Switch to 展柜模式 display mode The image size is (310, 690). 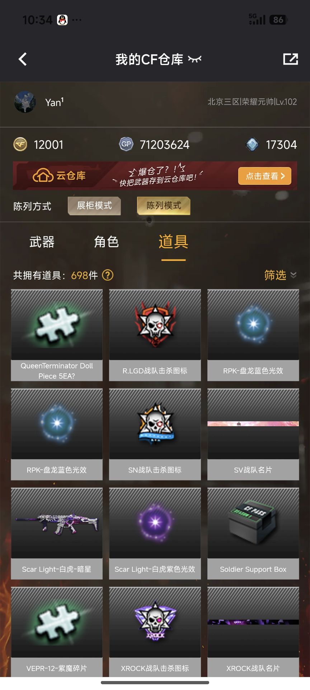pyautogui.click(x=94, y=206)
